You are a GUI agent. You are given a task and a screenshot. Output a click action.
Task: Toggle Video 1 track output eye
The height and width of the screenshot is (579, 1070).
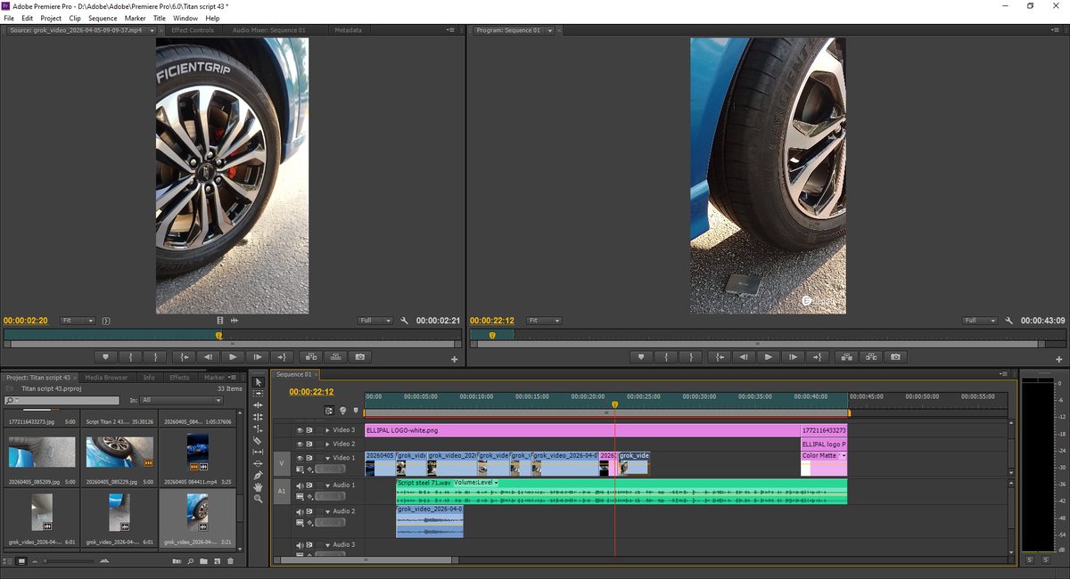pos(300,457)
